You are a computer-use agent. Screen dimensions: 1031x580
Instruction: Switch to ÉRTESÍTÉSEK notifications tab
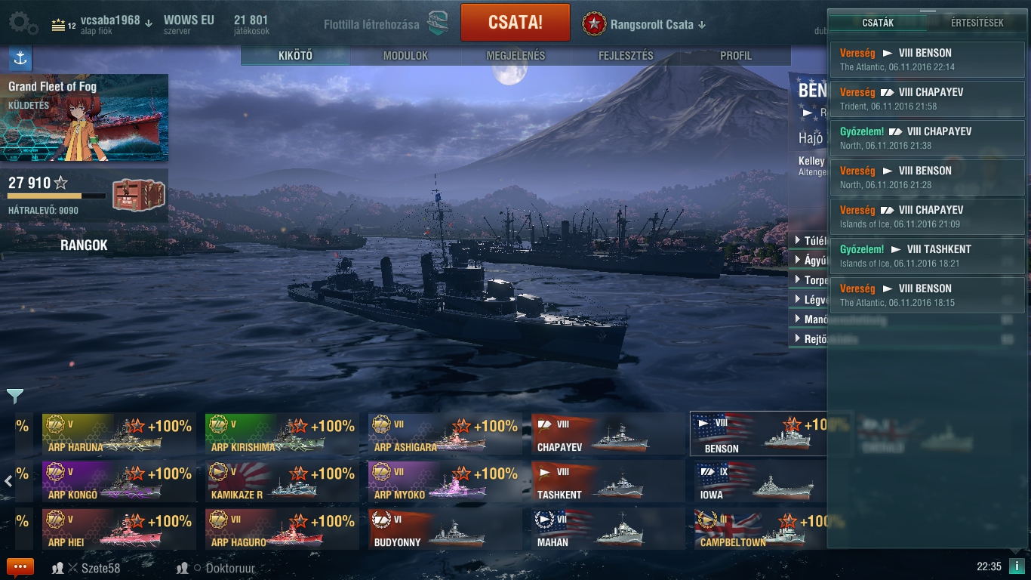point(977,23)
